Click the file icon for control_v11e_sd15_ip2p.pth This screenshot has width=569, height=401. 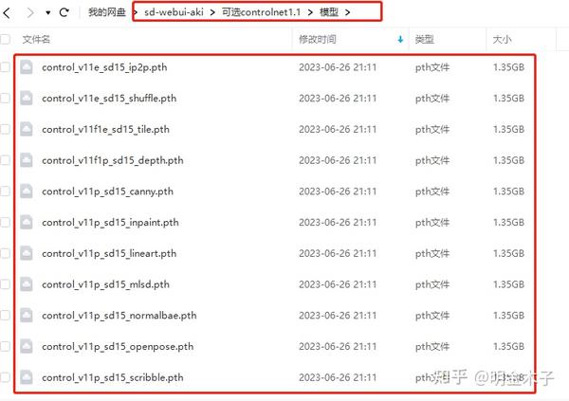27,67
